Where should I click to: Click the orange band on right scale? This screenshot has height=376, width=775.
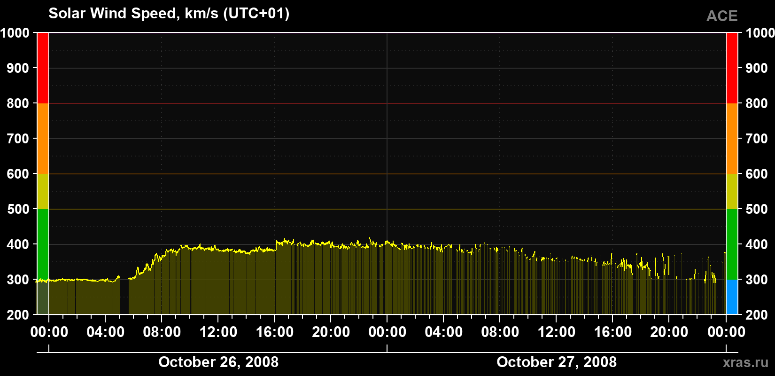[732, 139]
